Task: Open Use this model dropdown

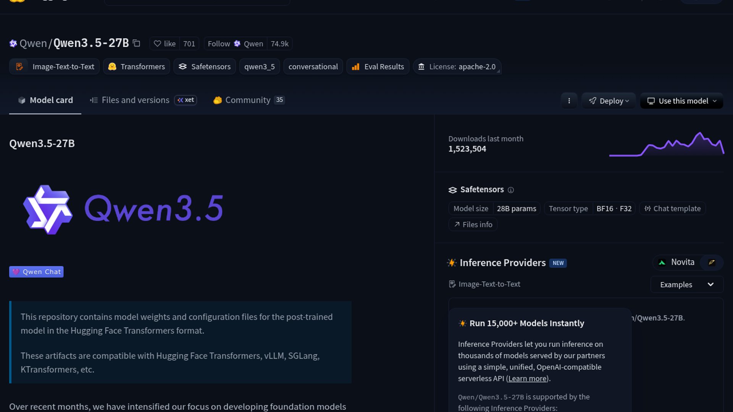Action: click(x=681, y=101)
